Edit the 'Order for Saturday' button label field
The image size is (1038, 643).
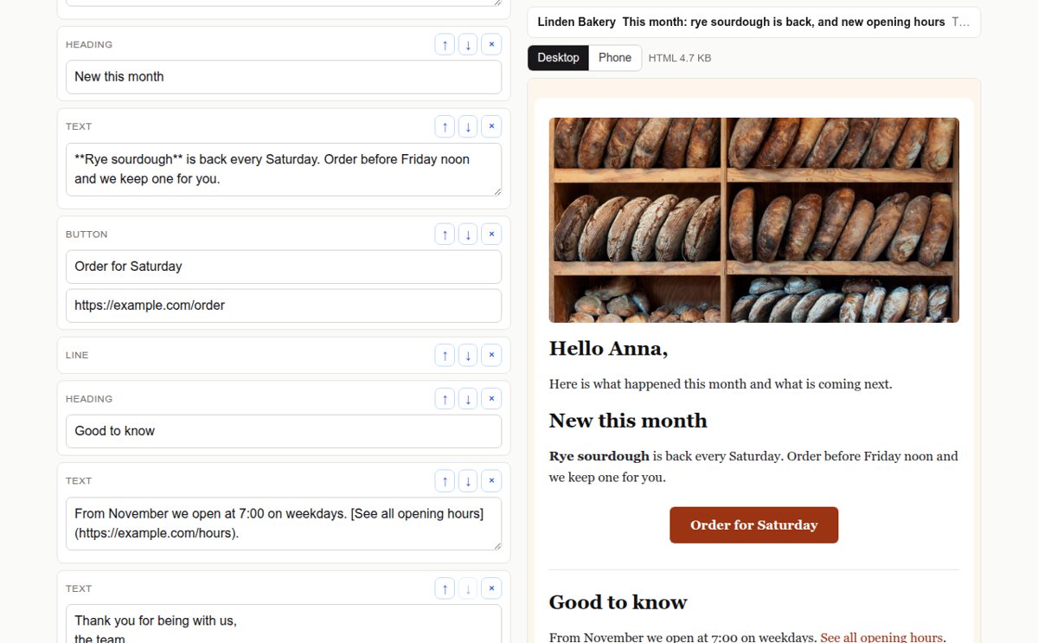(284, 267)
